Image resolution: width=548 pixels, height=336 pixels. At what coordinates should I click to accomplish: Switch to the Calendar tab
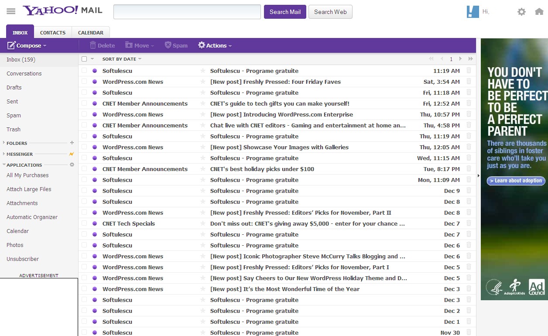(x=91, y=33)
